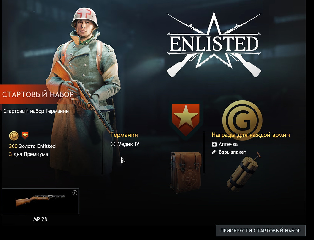Click the small premium star badge icon

(x=25, y=136)
